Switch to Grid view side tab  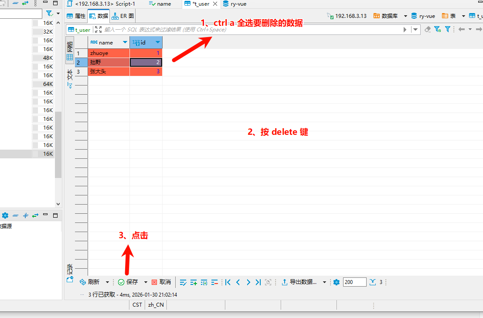click(x=70, y=50)
